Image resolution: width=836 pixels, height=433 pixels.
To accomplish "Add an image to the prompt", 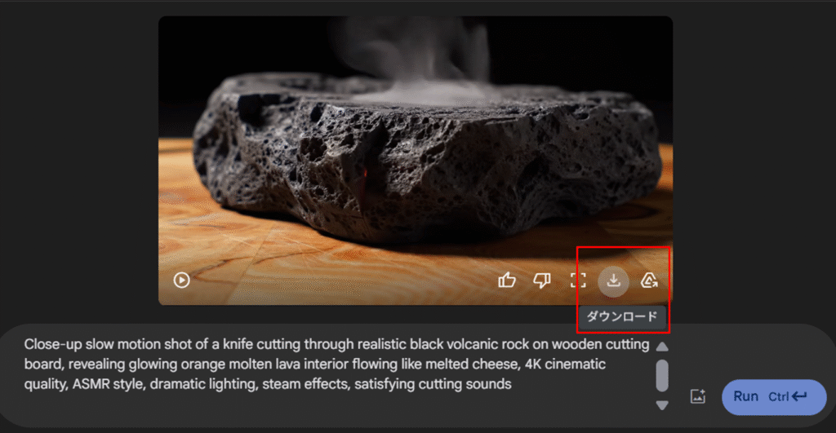I will click(x=698, y=396).
